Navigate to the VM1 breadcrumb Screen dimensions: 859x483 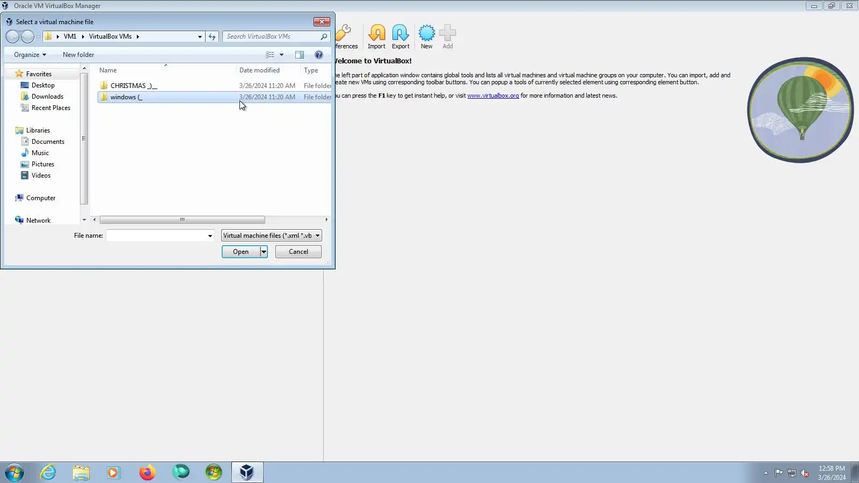coord(70,36)
